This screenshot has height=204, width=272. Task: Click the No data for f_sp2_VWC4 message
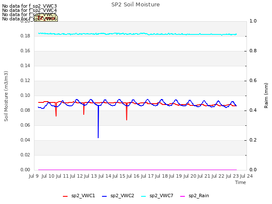click(29, 10)
